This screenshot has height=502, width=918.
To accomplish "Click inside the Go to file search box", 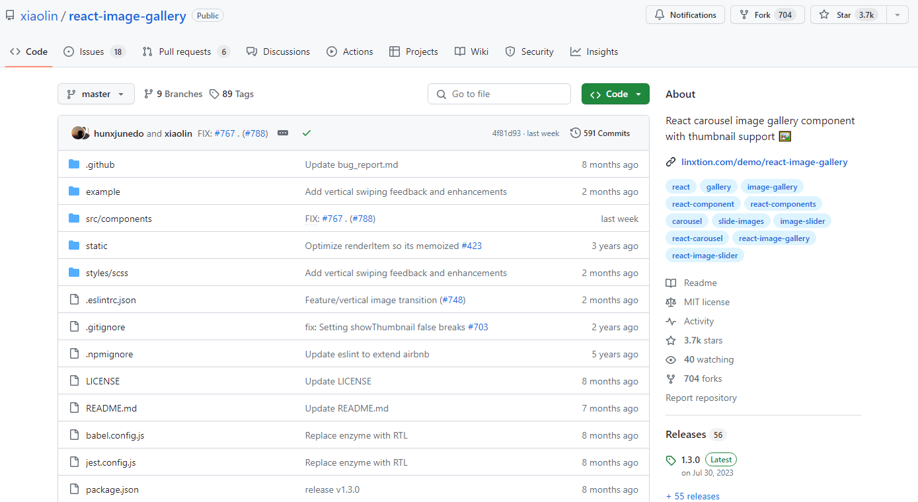I will pyautogui.click(x=499, y=94).
